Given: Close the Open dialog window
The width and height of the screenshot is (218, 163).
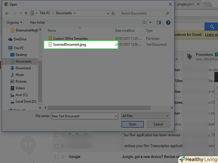Looking at the screenshot, I should [x=170, y=4].
